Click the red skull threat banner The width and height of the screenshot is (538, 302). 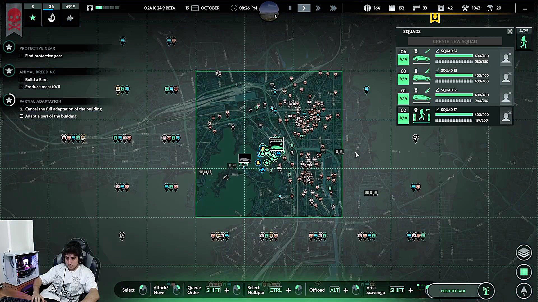point(14,20)
